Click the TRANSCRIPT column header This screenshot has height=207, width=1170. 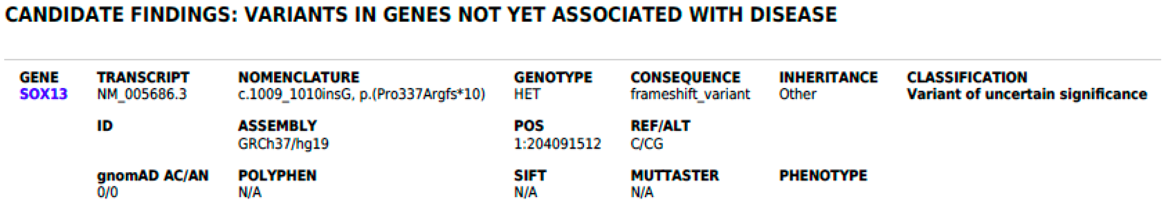click(143, 77)
